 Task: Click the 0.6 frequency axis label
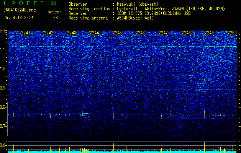[x=3, y=145]
